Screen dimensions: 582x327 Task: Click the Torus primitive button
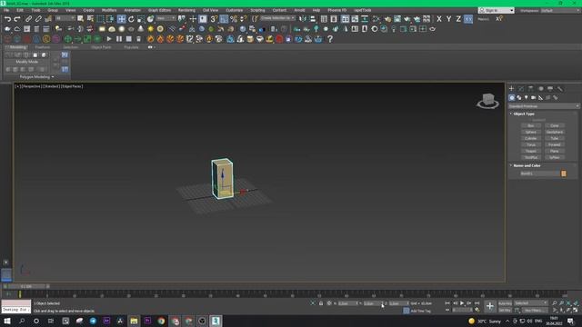coord(531,144)
